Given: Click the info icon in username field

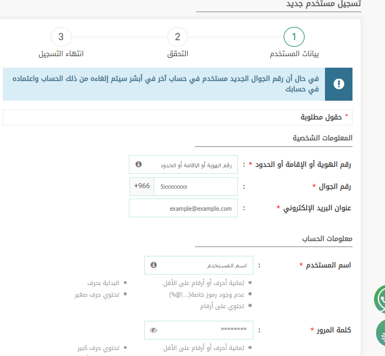Looking at the screenshot, I should click(154, 265).
